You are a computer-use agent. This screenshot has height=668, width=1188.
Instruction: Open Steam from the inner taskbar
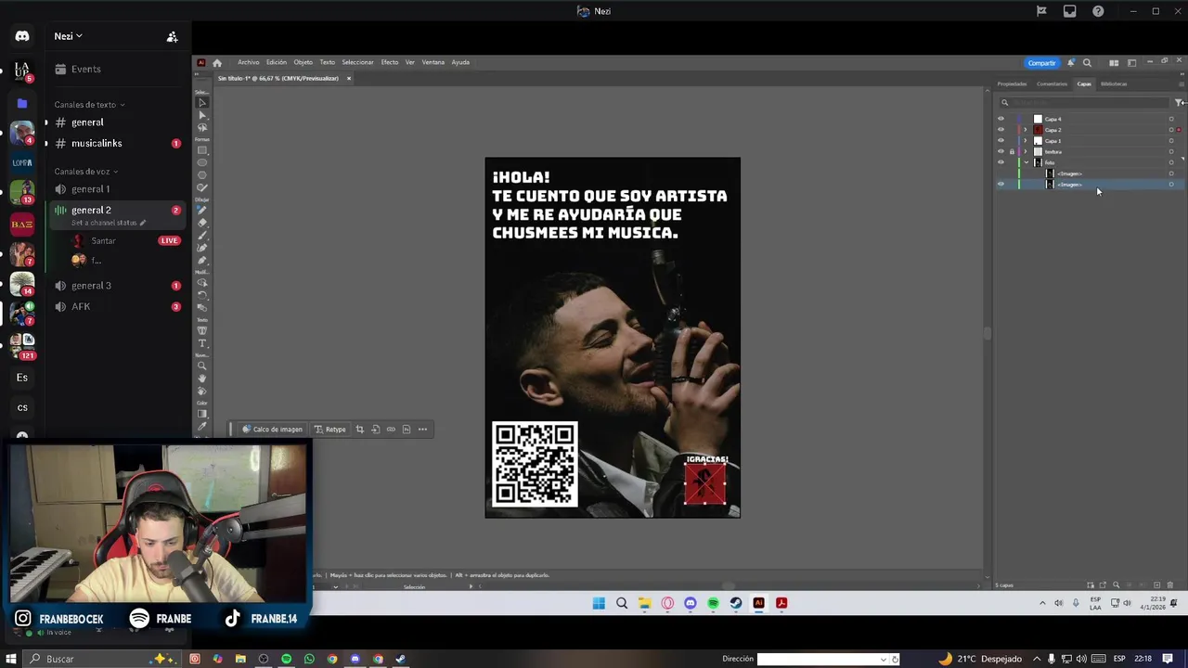[x=736, y=603]
